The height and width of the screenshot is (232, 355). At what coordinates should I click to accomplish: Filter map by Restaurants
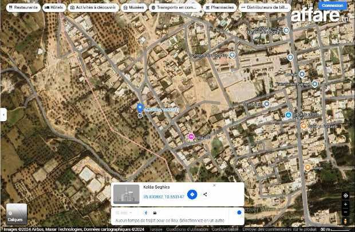[x=23, y=8]
